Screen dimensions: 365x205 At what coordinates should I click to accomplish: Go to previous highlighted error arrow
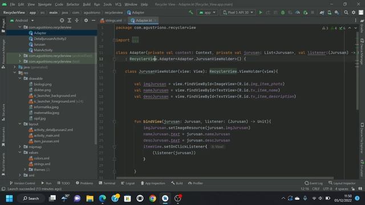[350, 28]
